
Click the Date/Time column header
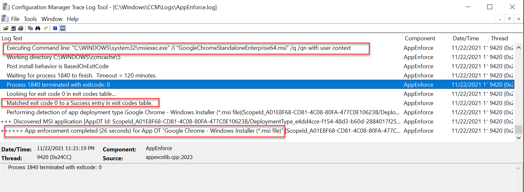(465, 38)
